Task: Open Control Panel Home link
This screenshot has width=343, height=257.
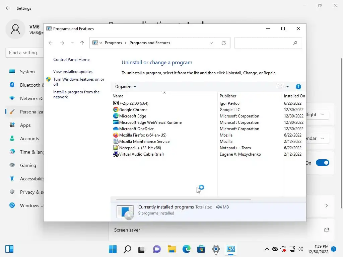Action: (x=71, y=60)
